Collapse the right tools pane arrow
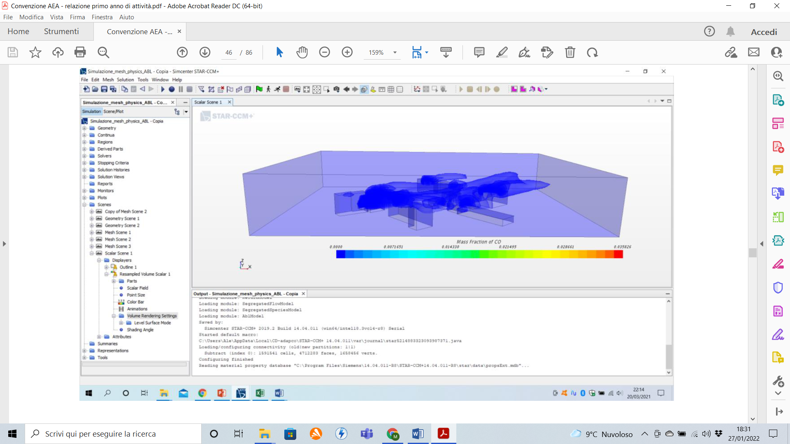Image resolution: width=790 pixels, height=444 pixels. (762, 244)
